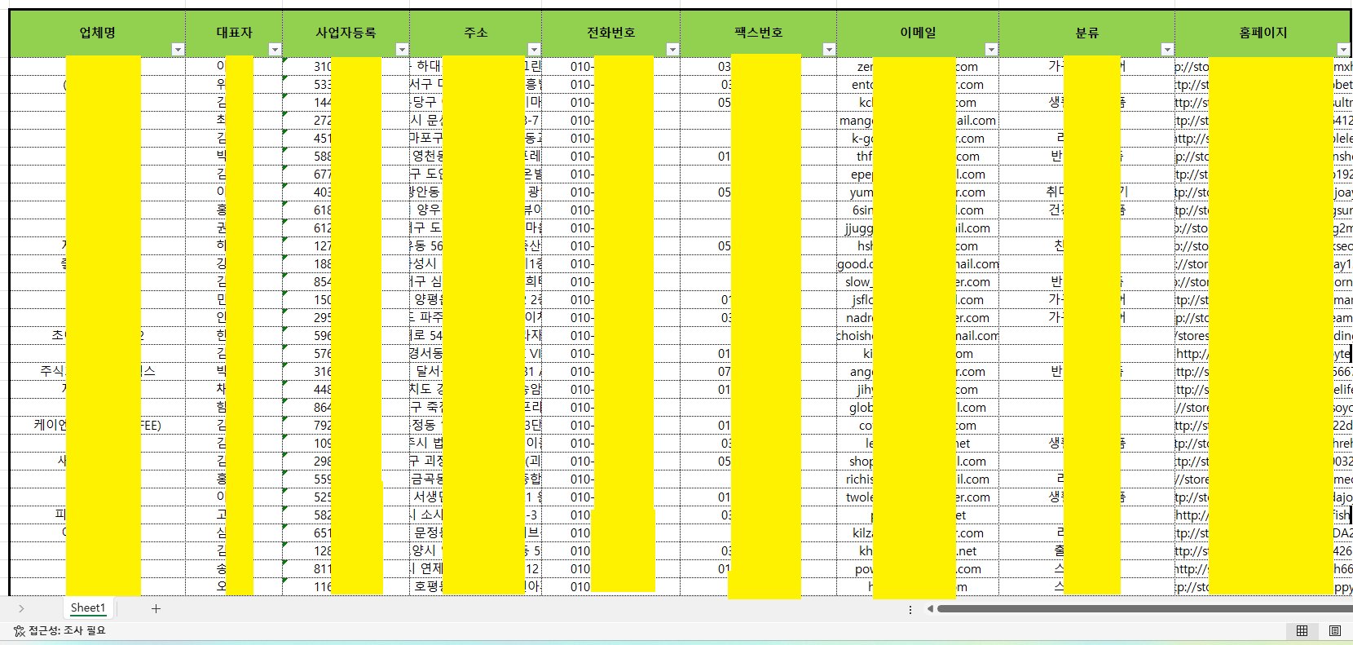Click the three-dot handle beside the scrollbar
Screen dimensions: 1353x645
910,609
